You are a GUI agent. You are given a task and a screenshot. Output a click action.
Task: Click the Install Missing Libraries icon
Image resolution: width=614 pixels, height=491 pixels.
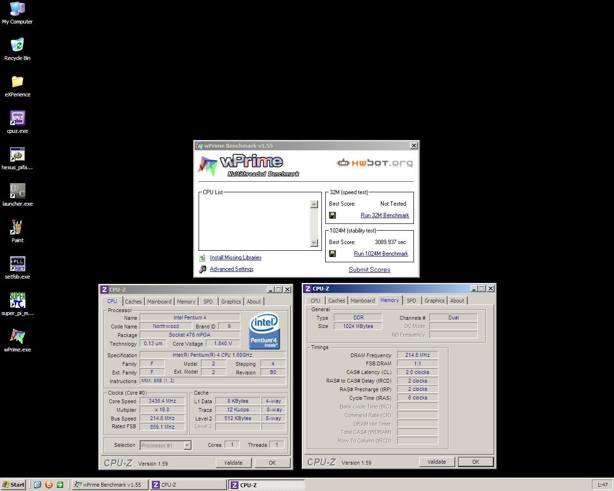pyautogui.click(x=202, y=258)
